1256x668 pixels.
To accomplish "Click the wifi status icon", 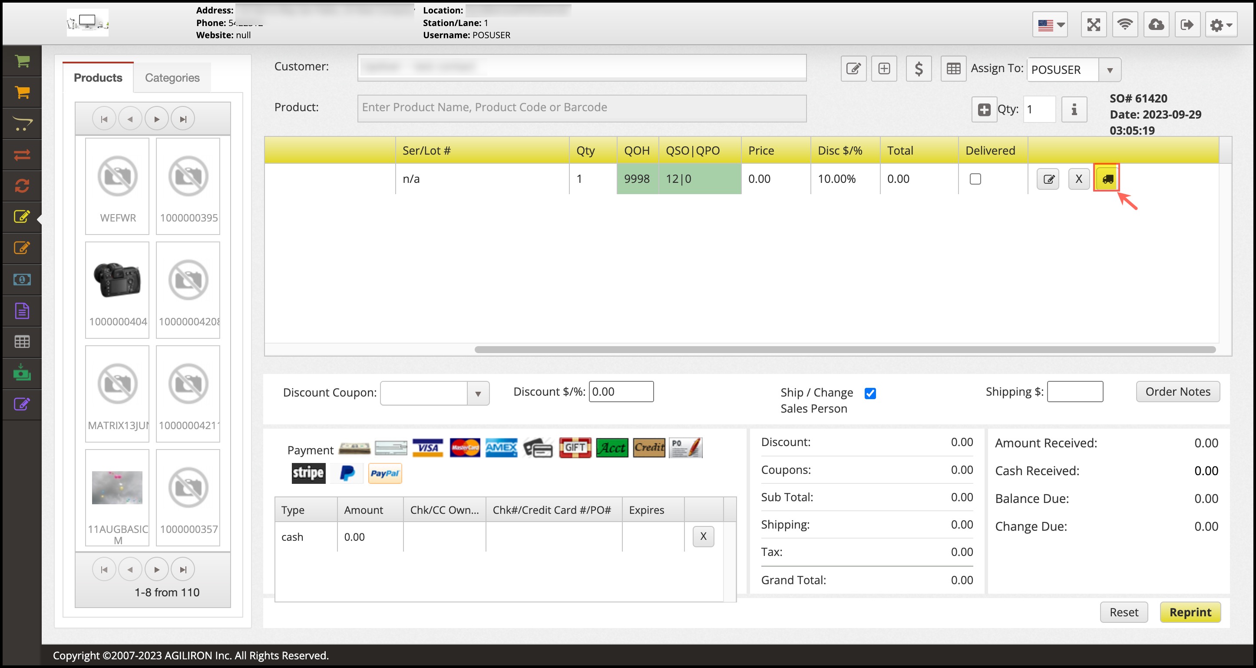I will tap(1125, 25).
